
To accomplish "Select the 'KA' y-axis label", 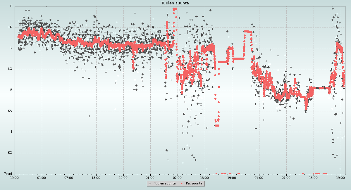I will pos(10,111).
